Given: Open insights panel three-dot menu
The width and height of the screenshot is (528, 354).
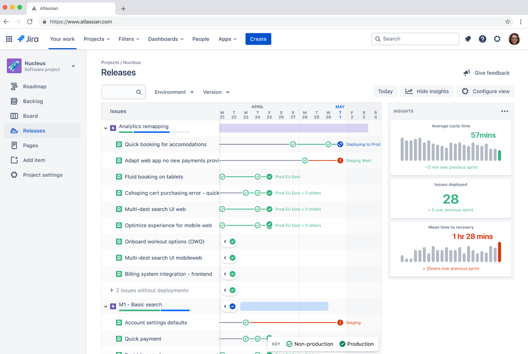Looking at the screenshot, I should click(505, 111).
